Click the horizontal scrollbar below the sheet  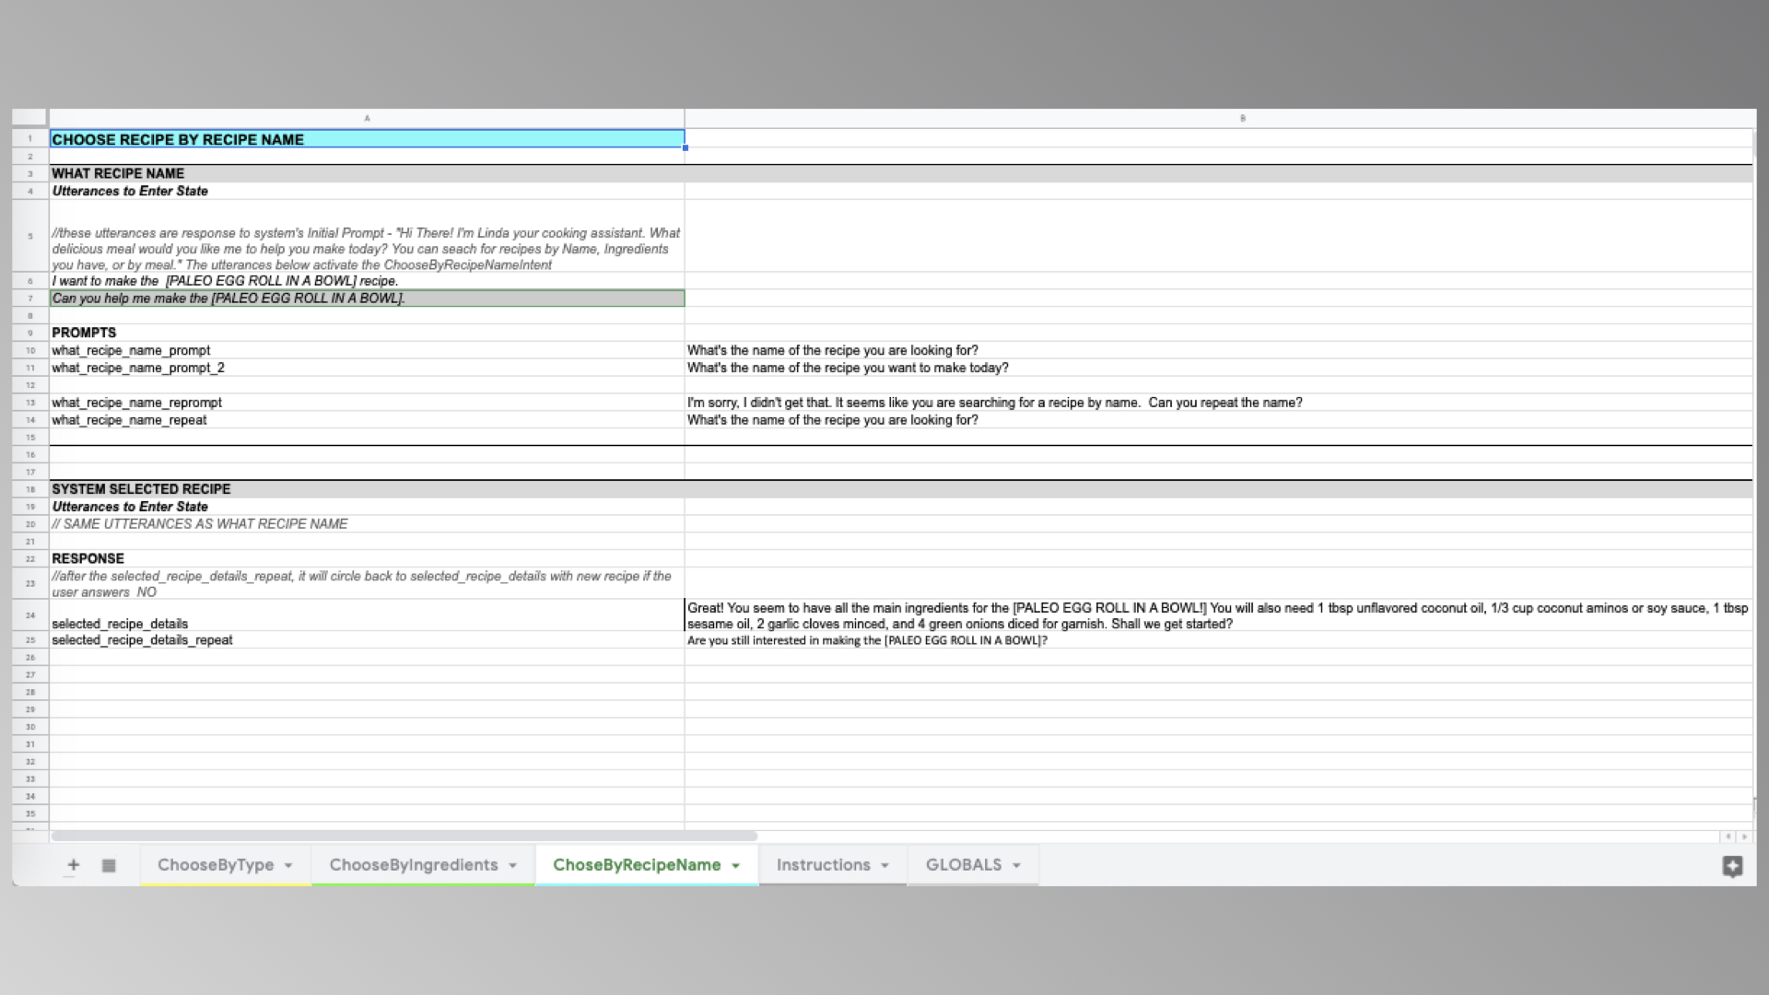click(x=404, y=837)
